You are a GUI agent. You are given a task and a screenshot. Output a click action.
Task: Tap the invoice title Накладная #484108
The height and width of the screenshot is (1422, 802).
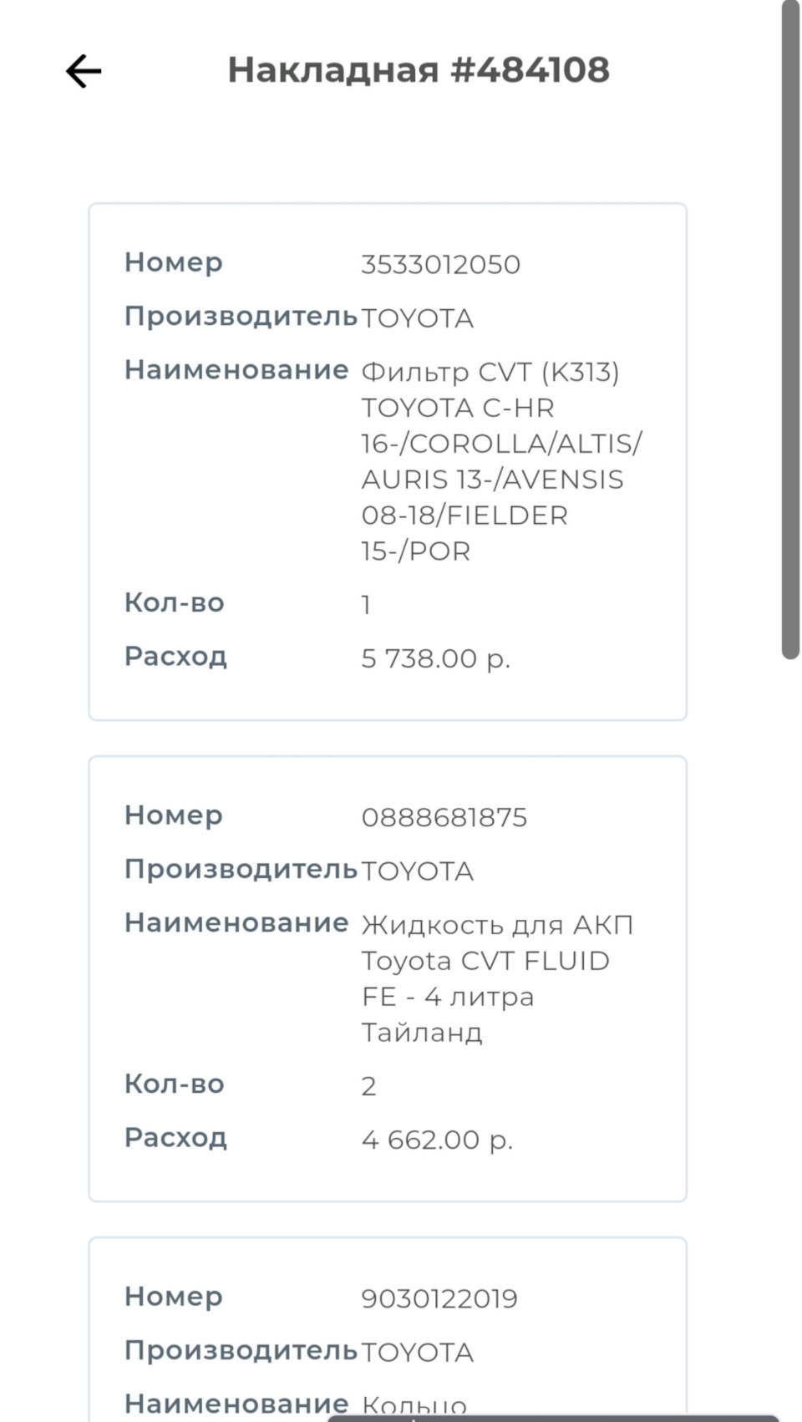420,70
